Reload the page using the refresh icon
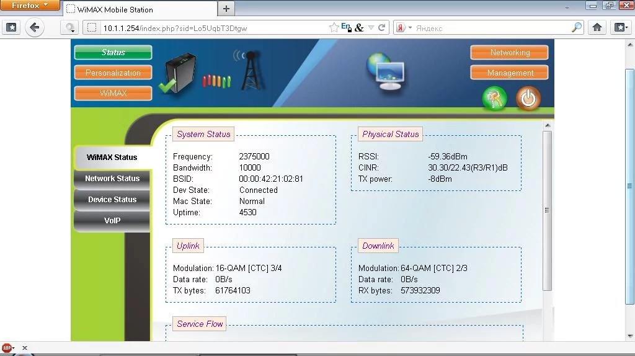This screenshot has height=356, width=635. pos(382,27)
